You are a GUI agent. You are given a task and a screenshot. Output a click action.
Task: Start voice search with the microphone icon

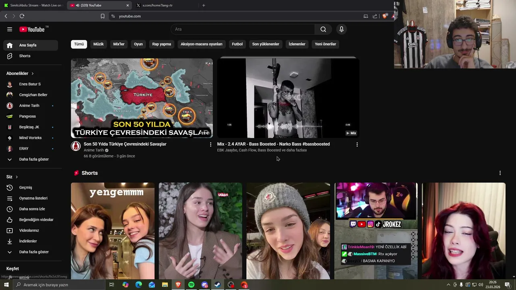341,29
